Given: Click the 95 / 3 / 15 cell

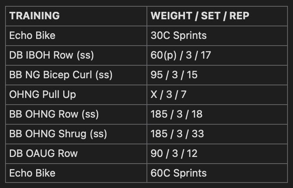Looking at the screenshot, I should (217, 75).
